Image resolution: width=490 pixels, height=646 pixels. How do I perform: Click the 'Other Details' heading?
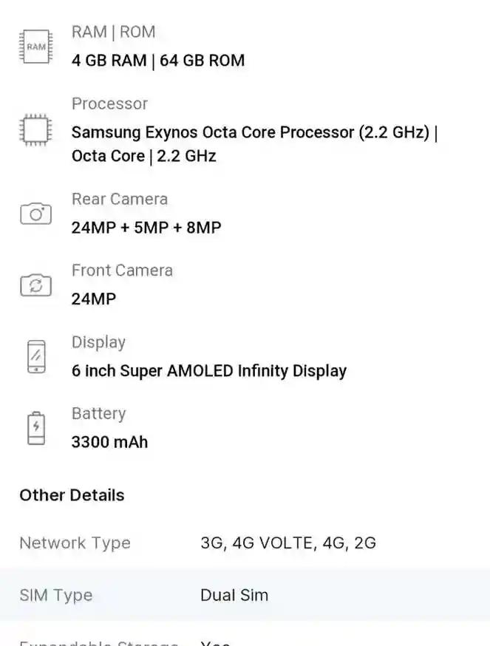(x=72, y=495)
